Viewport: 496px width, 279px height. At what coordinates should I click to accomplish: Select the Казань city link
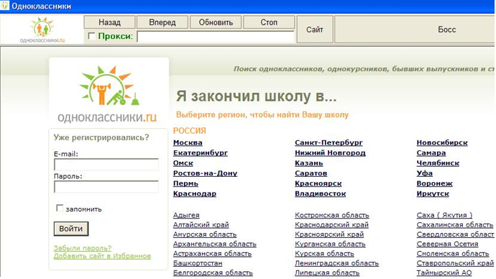pyautogui.click(x=308, y=163)
